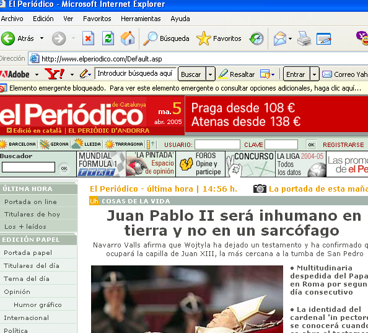Screen dimensions: 368x333
Task: Click the printer icon
Action: pyautogui.click(x=304, y=38)
